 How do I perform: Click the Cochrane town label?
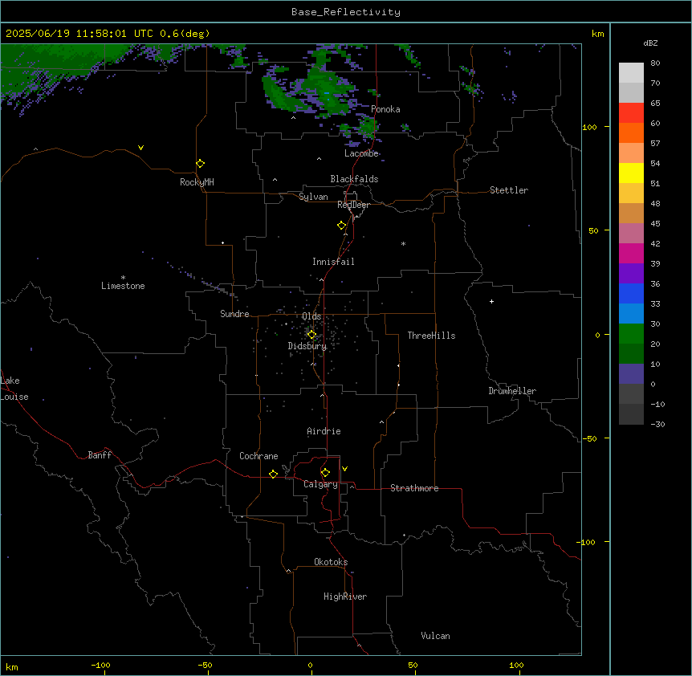(258, 456)
